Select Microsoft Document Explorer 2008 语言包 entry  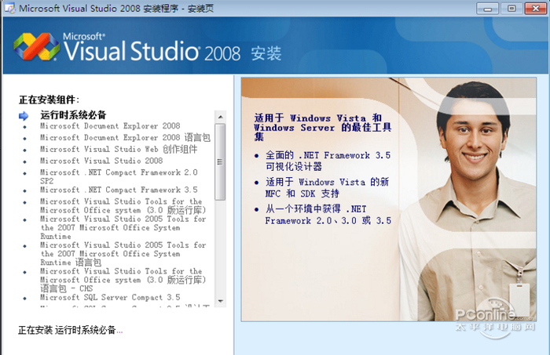tap(125, 137)
